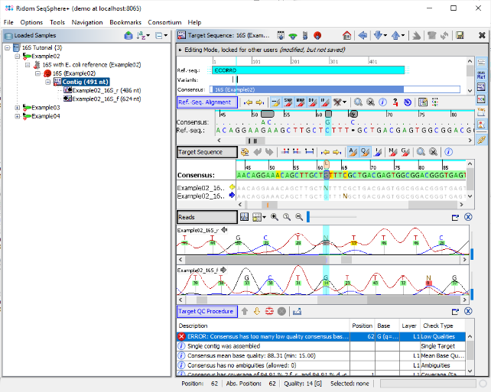
Task: Open the Consortium menu
Action: 164,22
